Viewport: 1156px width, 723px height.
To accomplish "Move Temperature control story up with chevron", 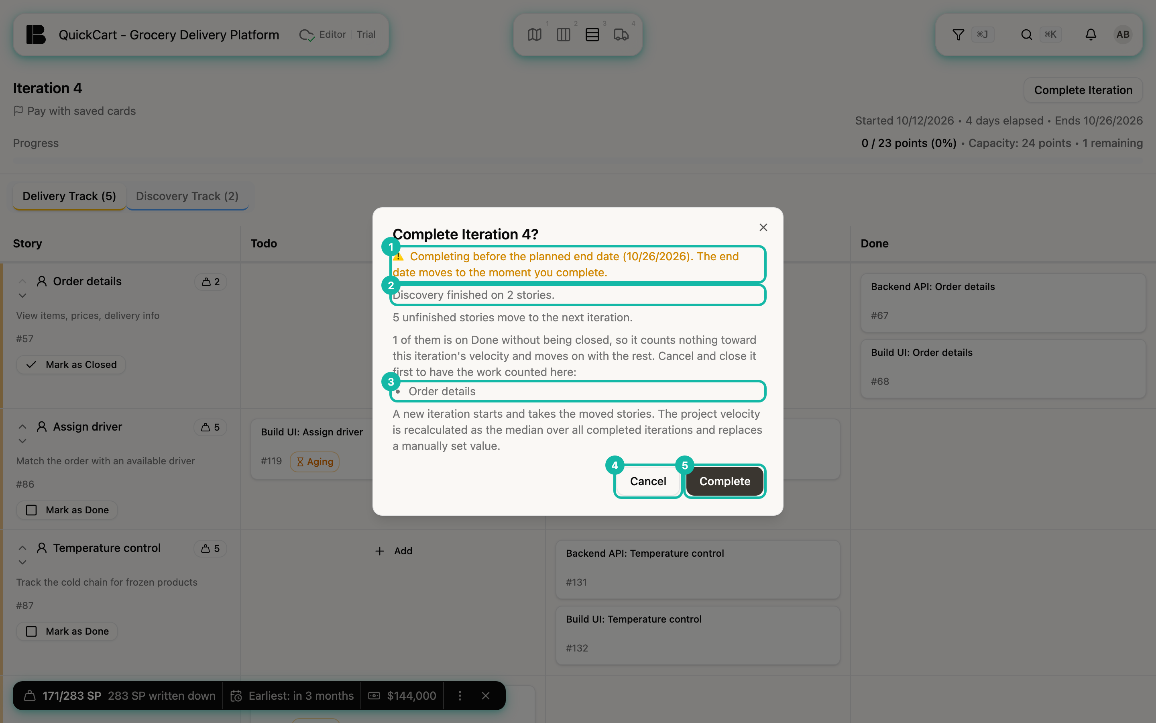I will pyautogui.click(x=22, y=547).
